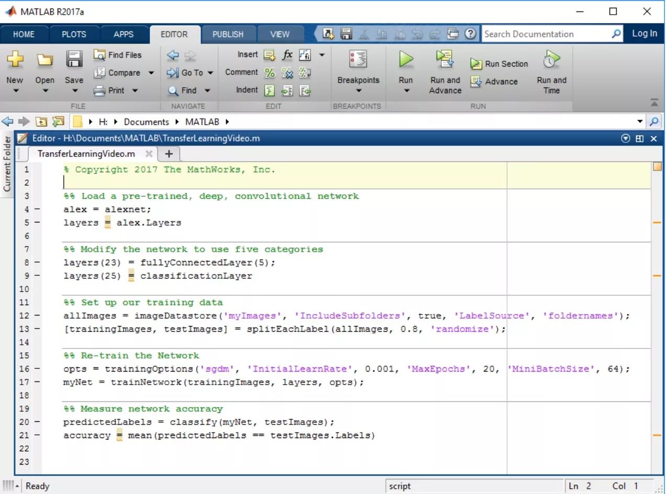Open the folder path history dropdown

pos(640,121)
